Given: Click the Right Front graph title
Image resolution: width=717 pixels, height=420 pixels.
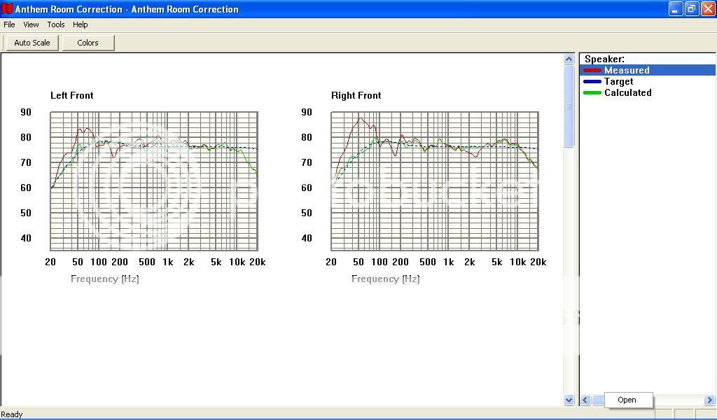Looking at the screenshot, I should point(356,95).
